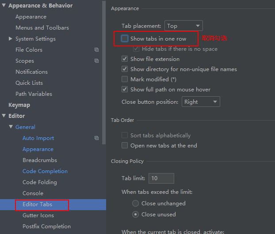Open Close button position dropdown
This screenshot has width=275, height=234.
201,102
